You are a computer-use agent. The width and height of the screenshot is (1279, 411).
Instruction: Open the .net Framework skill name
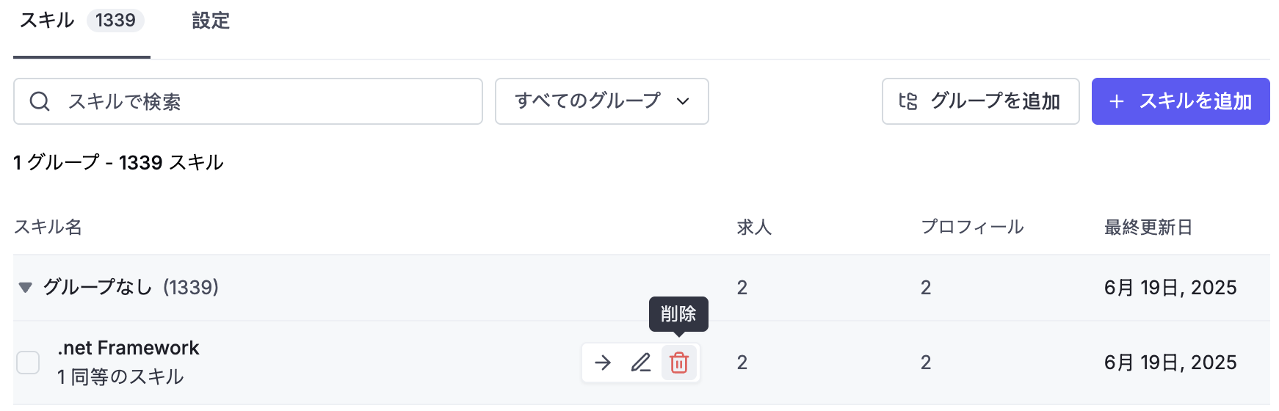[128, 348]
